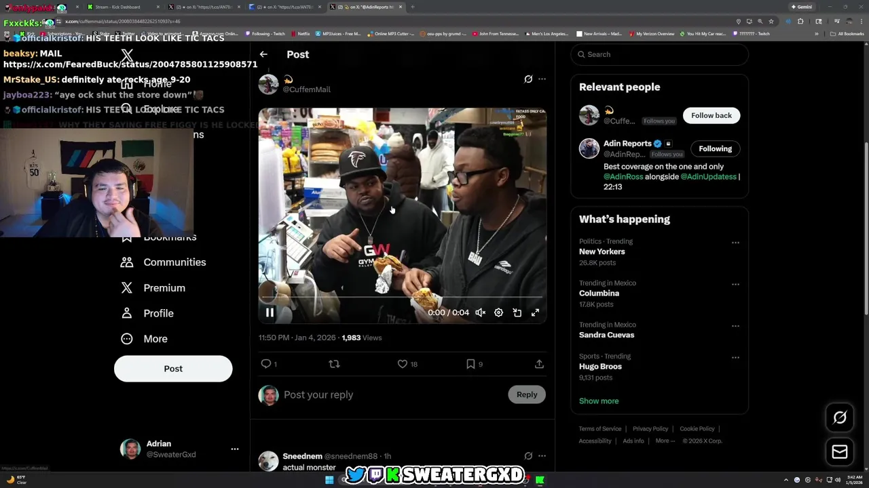869x488 pixels.
Task: Open the video settings gear
Action: click(498, 312)
